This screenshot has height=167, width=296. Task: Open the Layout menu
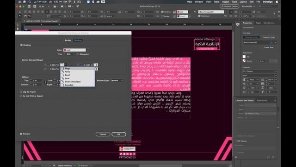coord(243,2)
